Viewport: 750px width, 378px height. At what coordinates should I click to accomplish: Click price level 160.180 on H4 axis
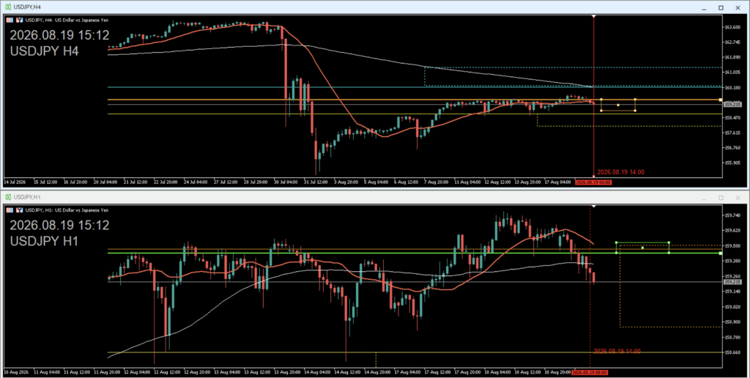pos(733,88)
